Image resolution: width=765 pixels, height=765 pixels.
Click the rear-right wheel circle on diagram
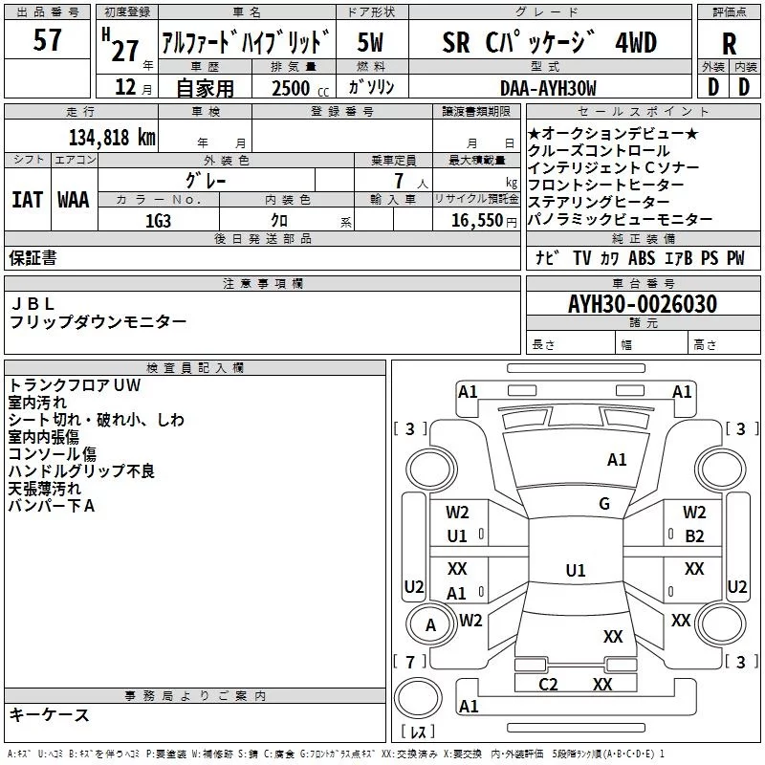(x=720, y=624)
